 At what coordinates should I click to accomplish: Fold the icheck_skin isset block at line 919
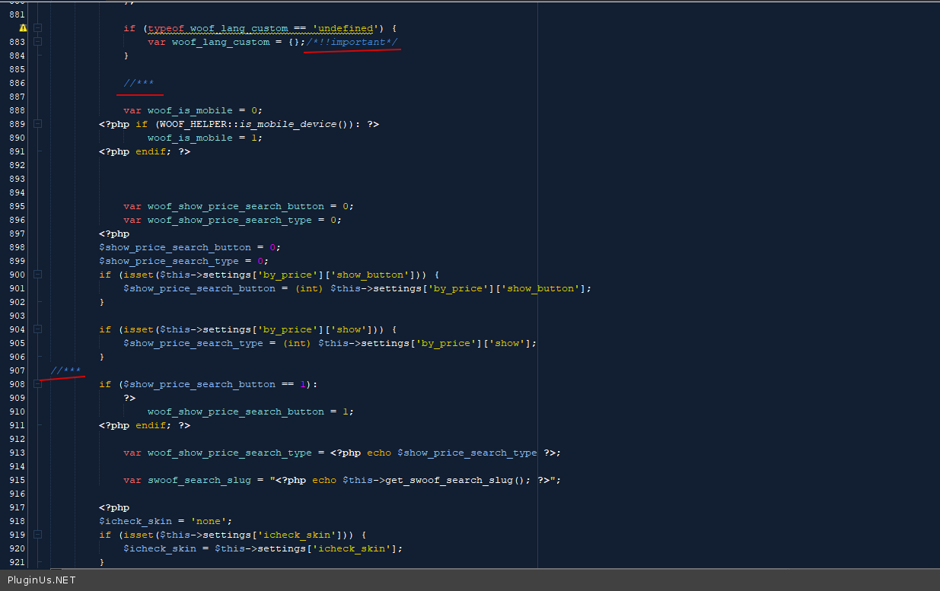[37, 535]
